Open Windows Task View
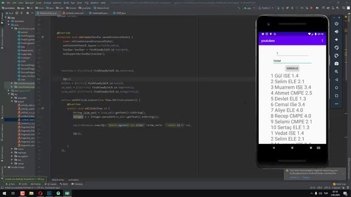 click(13, 193)
